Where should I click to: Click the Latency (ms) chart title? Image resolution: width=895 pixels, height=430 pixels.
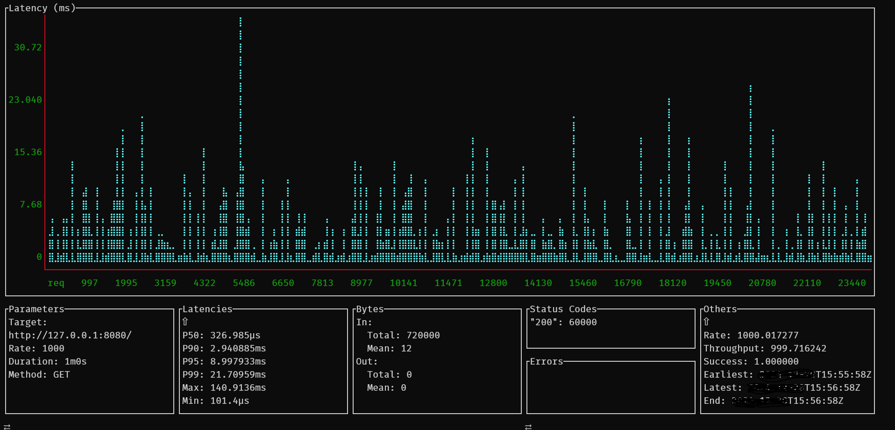tap(42, 8)
